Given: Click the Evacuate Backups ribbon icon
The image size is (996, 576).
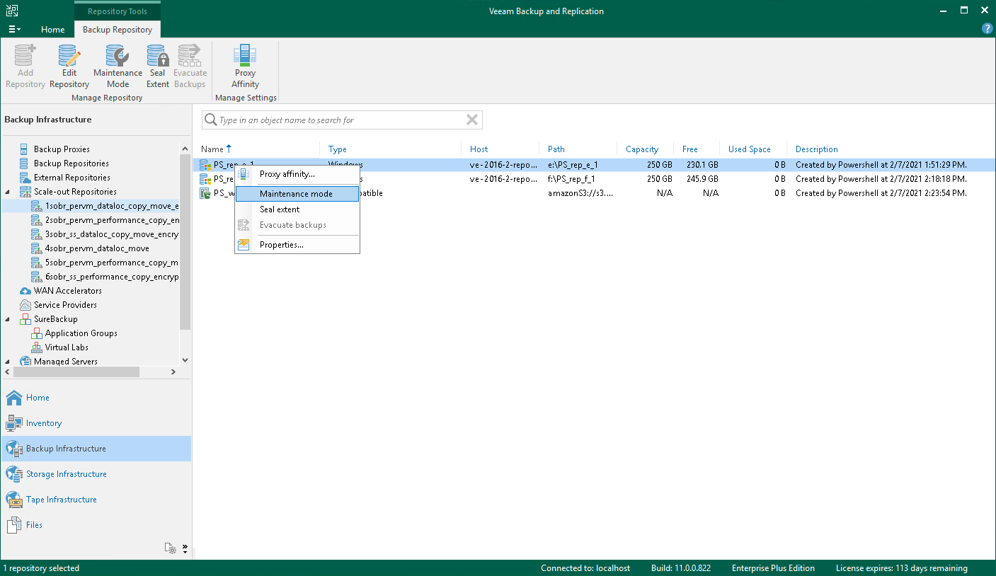Looking at the screenshot, I should tap(190, 56).
